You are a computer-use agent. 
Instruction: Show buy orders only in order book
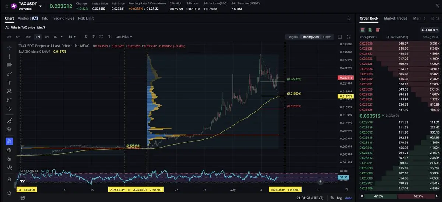(370, 30)
